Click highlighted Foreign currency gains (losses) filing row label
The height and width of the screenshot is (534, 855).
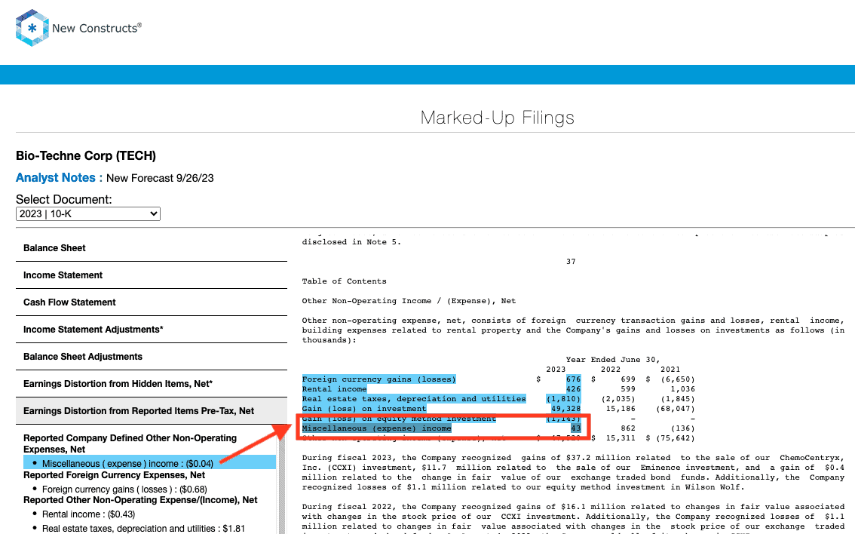coord(379,379)
